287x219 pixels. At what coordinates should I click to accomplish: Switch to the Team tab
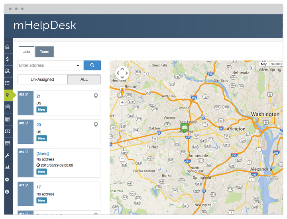click(44, 52)
